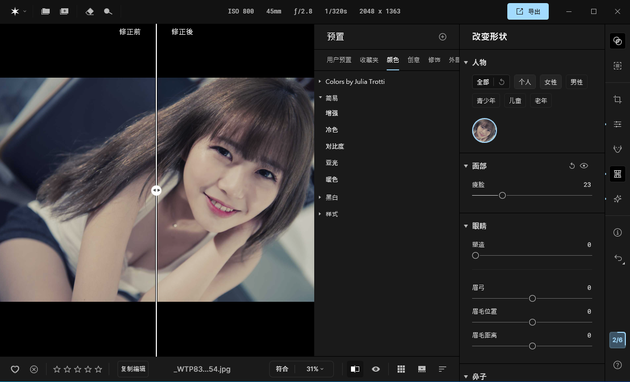Select the 全部 people filter
Viewport: 630px width, 382px height.
[x=483, y=82]
